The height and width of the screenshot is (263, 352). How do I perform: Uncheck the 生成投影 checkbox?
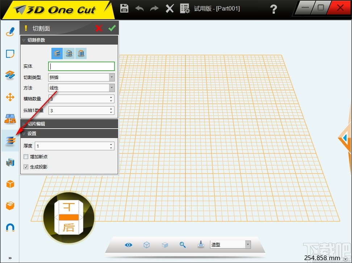tap(26, 167)
